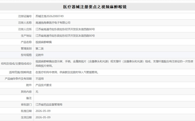Select the value 江苏省药品监督管理局
Screen dimensions: 195x121
tap(49, 105)
